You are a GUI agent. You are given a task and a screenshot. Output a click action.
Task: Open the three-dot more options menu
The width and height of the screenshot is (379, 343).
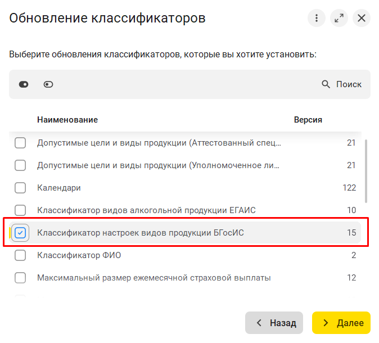316,18
